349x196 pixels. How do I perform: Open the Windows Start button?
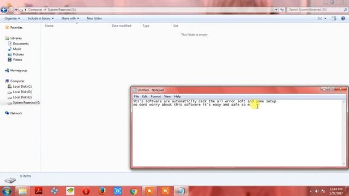pyautogui.click(x=7, y=191)
